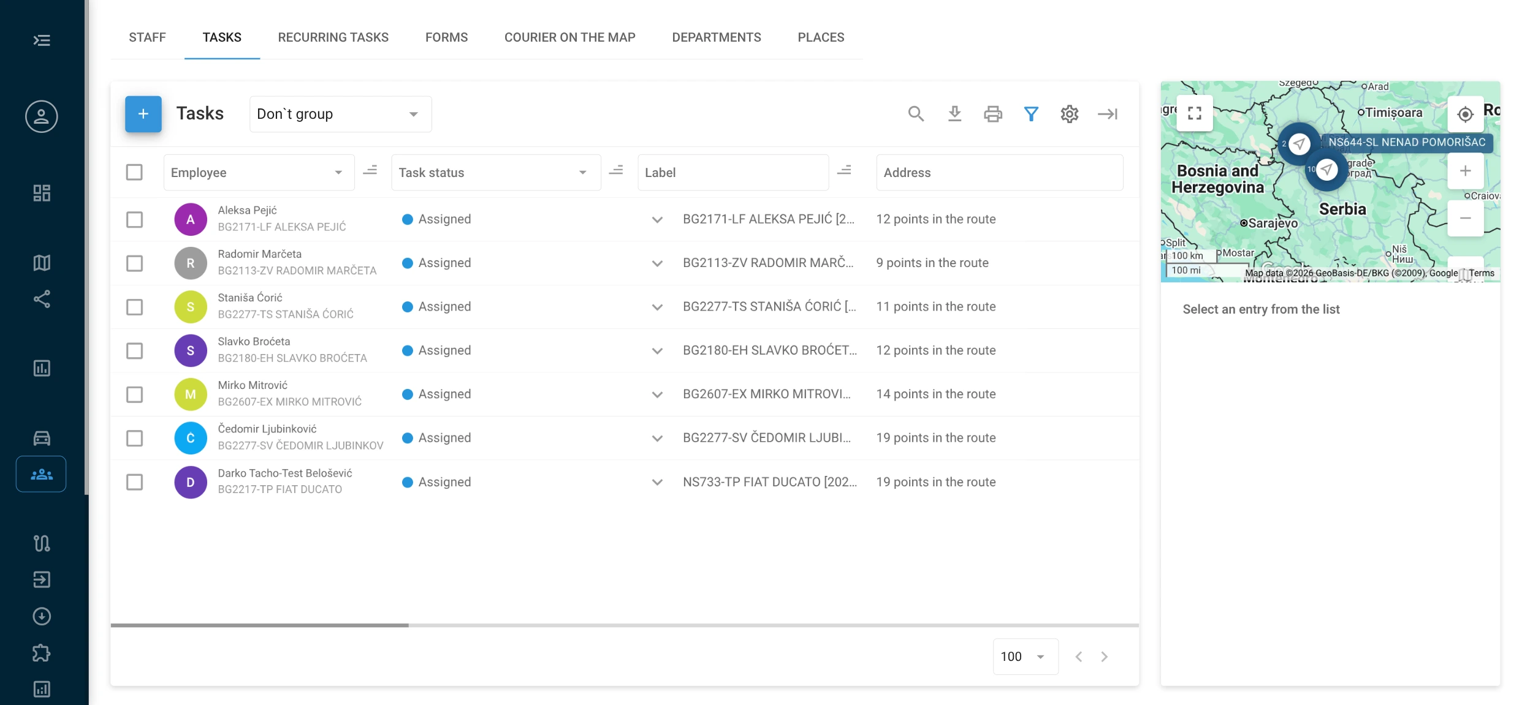This screenshot has height=705, width=1522.
Task: Expand label chevron for Slavko Broćeta row
Action: click(657, 351)
